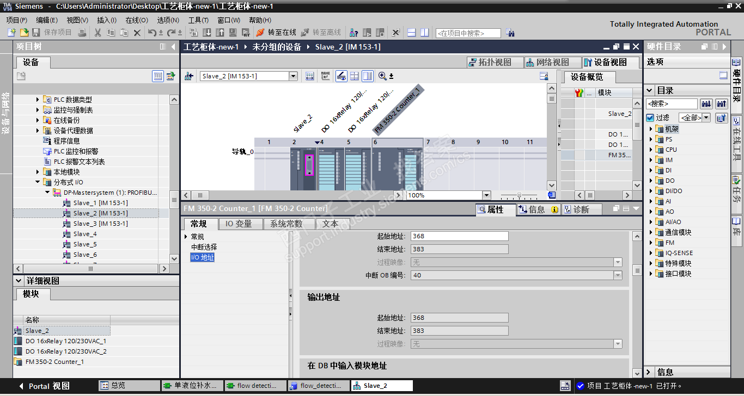Switch to 单液位补水 editor in task bar
The image size is (744, 396).
[192, 386]
